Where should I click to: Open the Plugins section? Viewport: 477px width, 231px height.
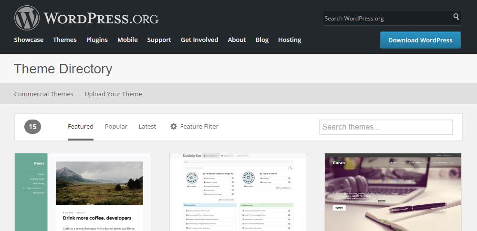[97, 40]
